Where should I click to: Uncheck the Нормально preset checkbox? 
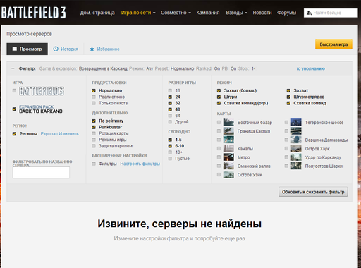click(94, 90)
